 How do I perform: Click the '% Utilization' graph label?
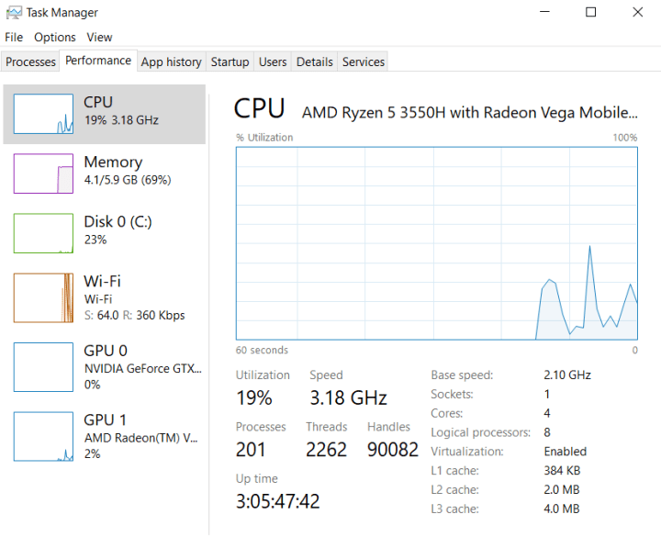[x=264, y=138]
